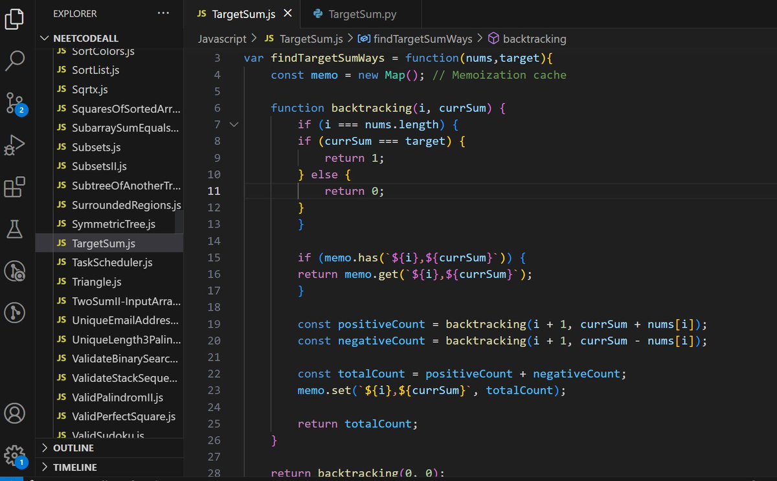Open the Manage settings gear

coord(15,455)
